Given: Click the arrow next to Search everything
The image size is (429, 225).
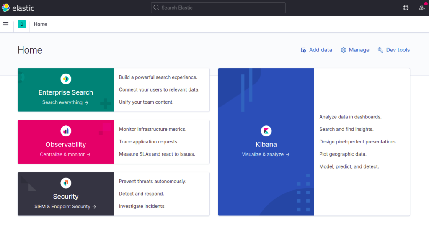Looking at the screenshot, I should point(86,102).
